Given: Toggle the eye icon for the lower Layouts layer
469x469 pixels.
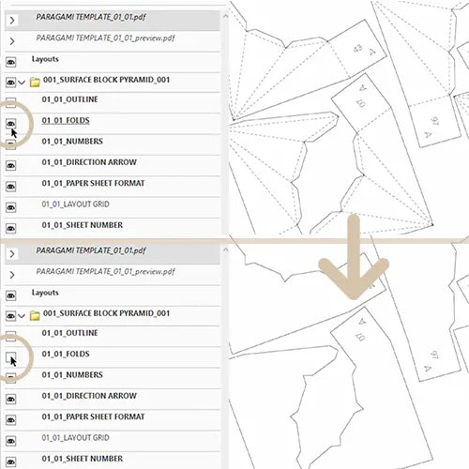Looking at the screenshot, I should point(10,295).
